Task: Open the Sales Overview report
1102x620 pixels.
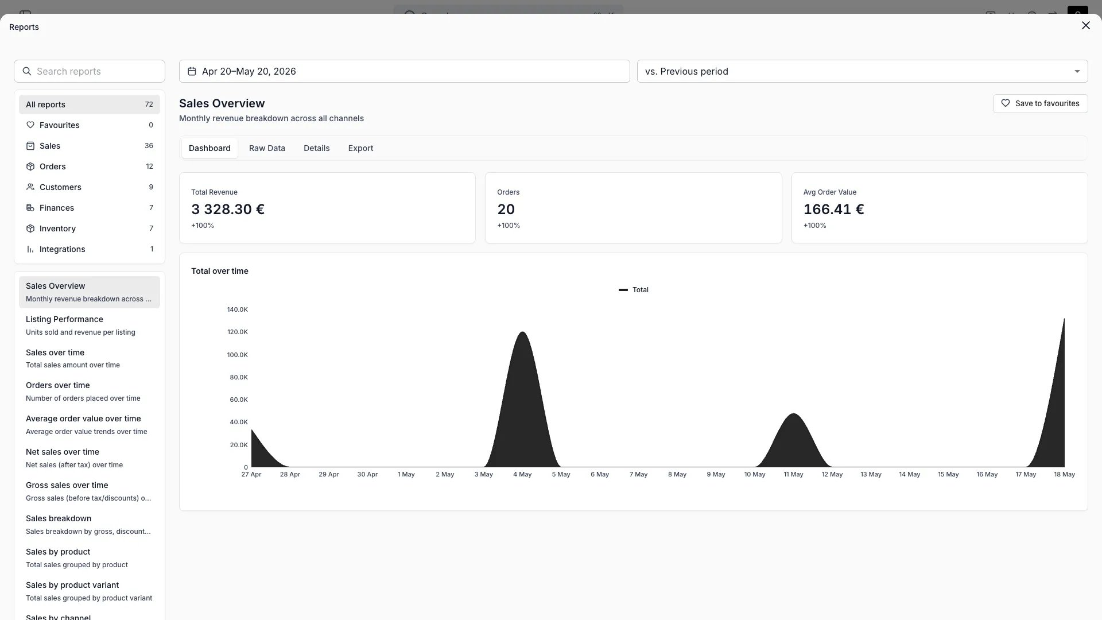Action: pos(90,292)
